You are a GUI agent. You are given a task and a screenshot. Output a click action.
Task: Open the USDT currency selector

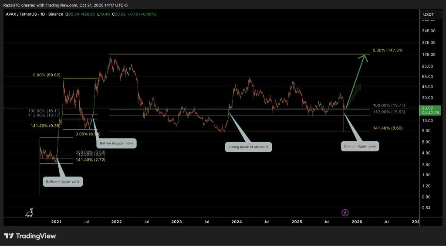pos(429,14)
